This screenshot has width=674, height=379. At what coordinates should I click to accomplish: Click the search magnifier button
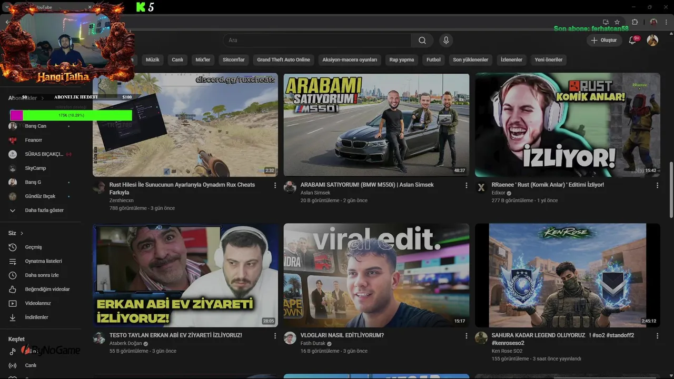[x=422, y=41]
